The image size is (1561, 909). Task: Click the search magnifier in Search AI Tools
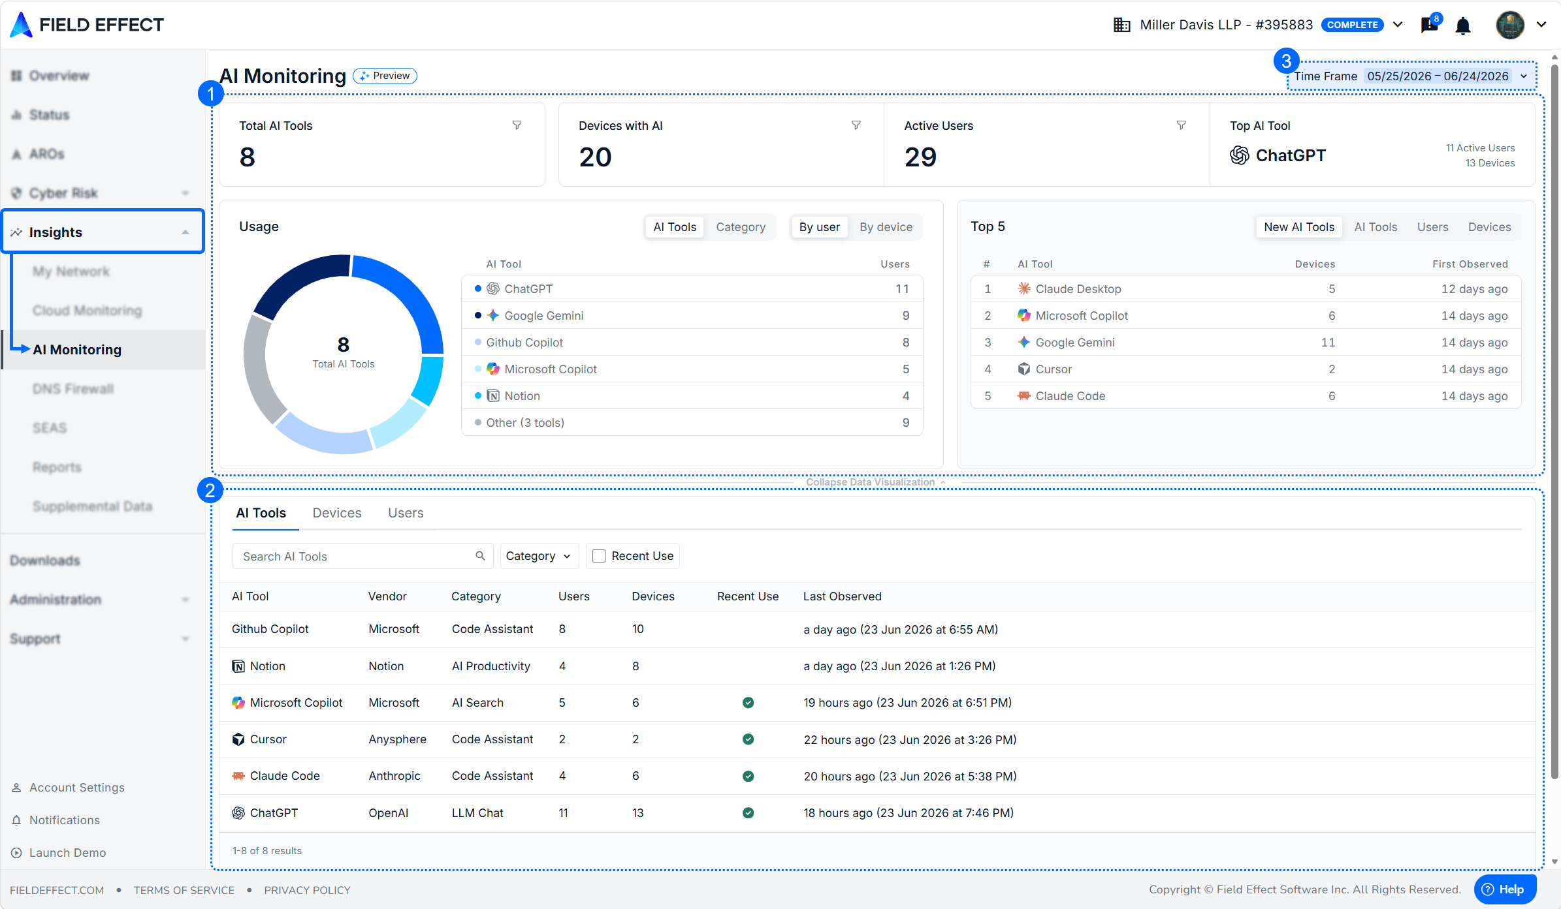(x=480, y=556)
